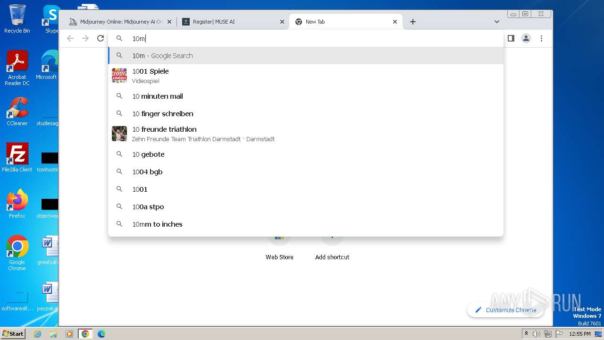The image size is (604, 340).
Task: Click the address bar containing 10m
Action: tap(306, 38)
